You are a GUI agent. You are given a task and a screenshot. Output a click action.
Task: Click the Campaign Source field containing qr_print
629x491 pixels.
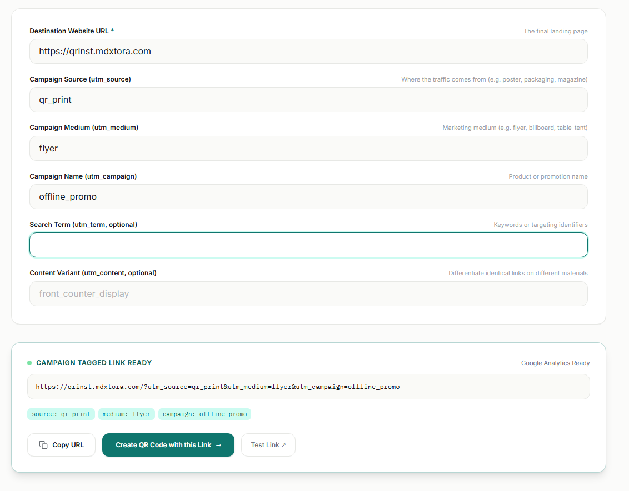(308, 100)
